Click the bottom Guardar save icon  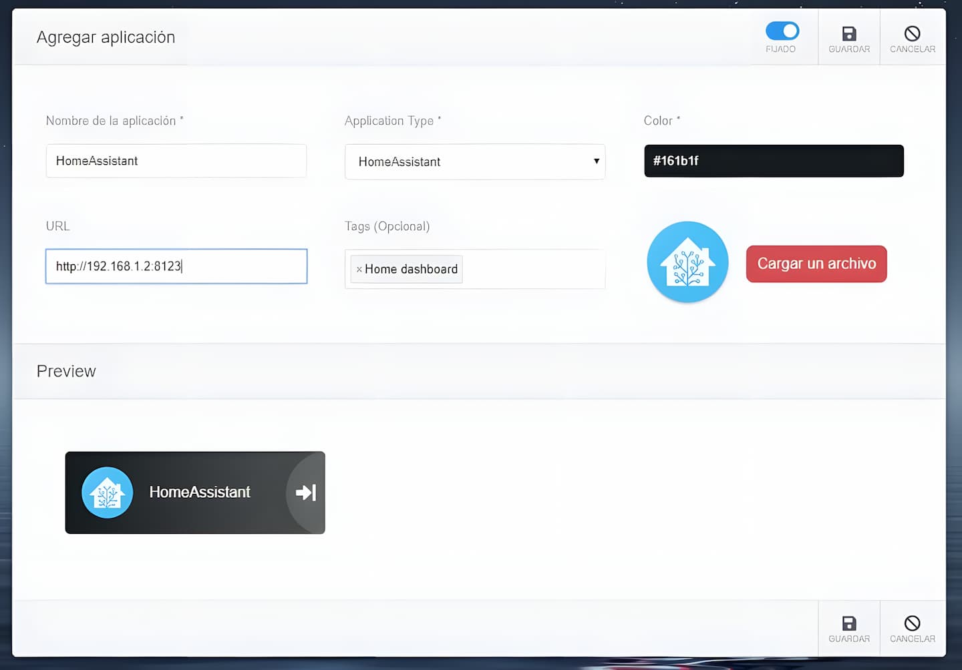(x=848, y=623)
